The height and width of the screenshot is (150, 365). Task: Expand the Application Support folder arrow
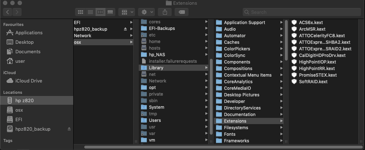281,23
